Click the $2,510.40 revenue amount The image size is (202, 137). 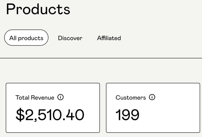(50, 115)
